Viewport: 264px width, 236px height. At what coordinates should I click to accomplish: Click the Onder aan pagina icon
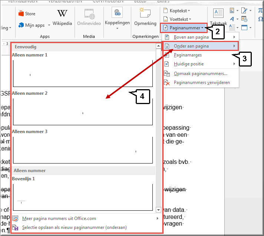[167, 46]
